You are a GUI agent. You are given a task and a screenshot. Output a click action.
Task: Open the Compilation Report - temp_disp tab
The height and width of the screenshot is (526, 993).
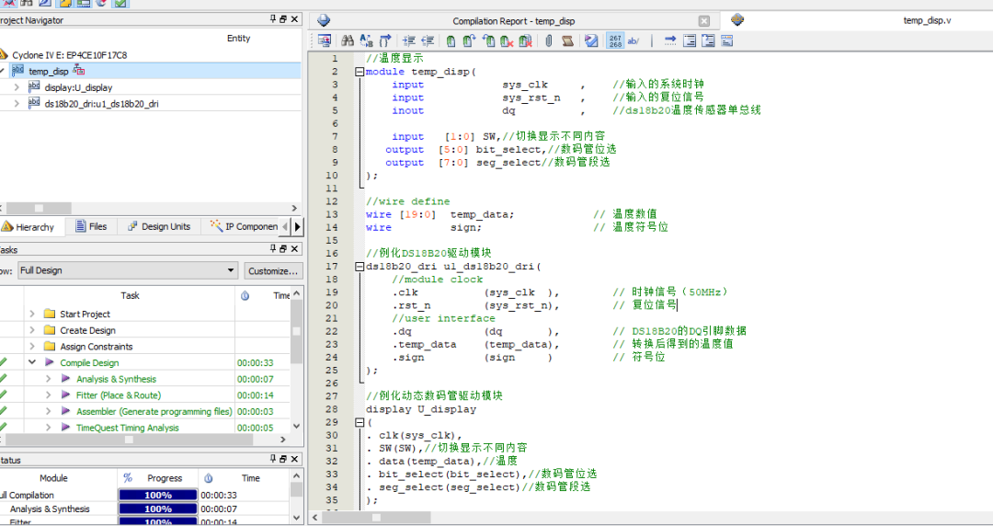(516, 21)
